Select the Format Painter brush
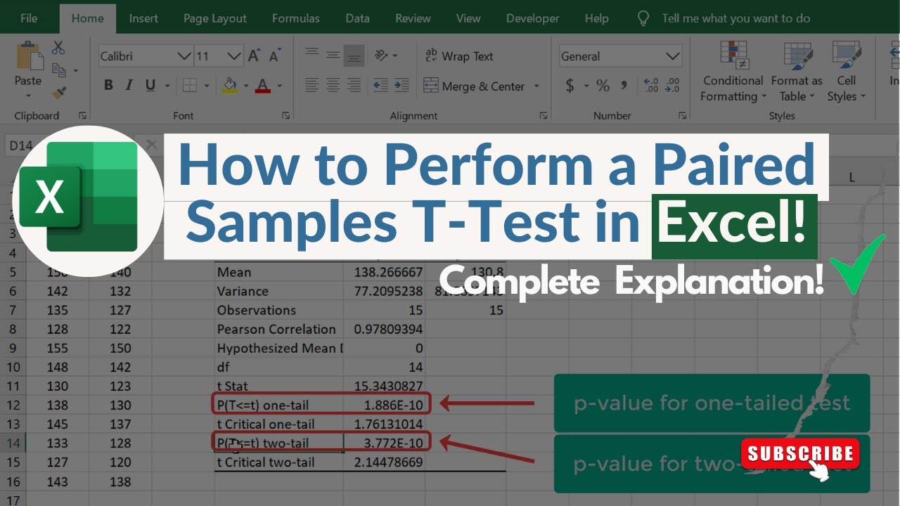 tap(58, 93)
